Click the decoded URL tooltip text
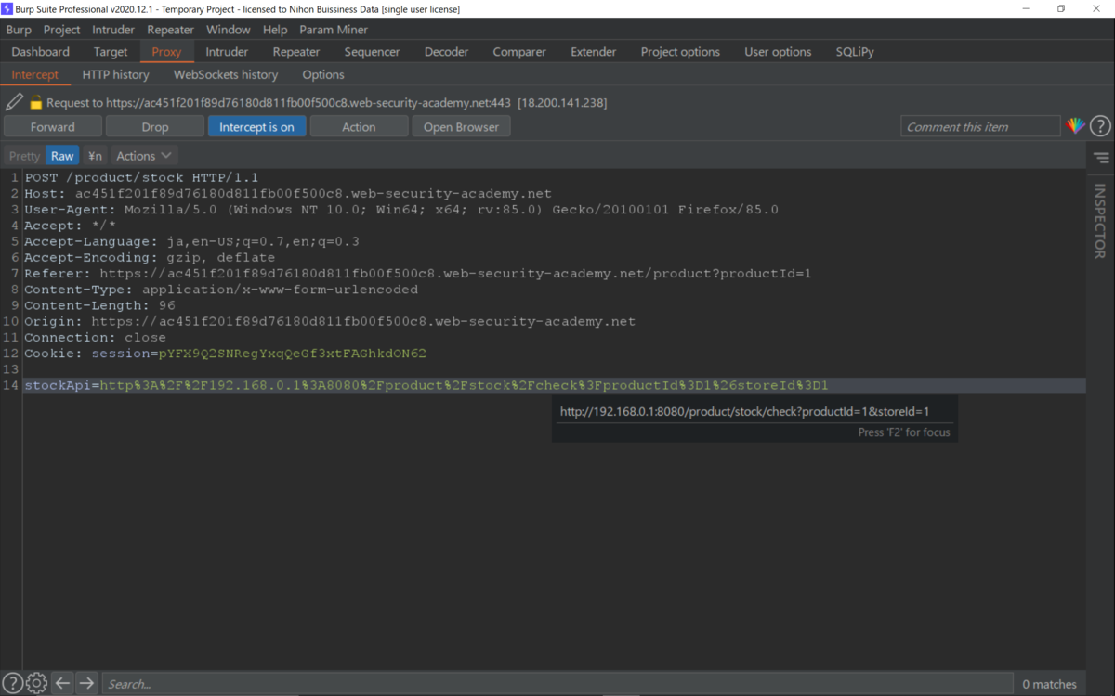Viewport: 1115px width, 696px height. [x=744, y=411]
